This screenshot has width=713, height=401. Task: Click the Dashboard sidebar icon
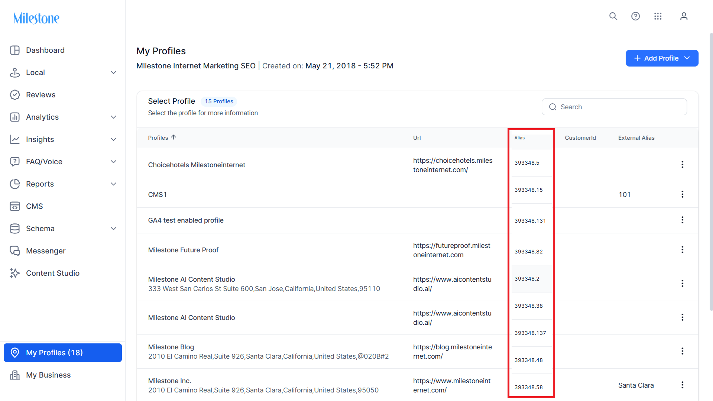(15, 50)
